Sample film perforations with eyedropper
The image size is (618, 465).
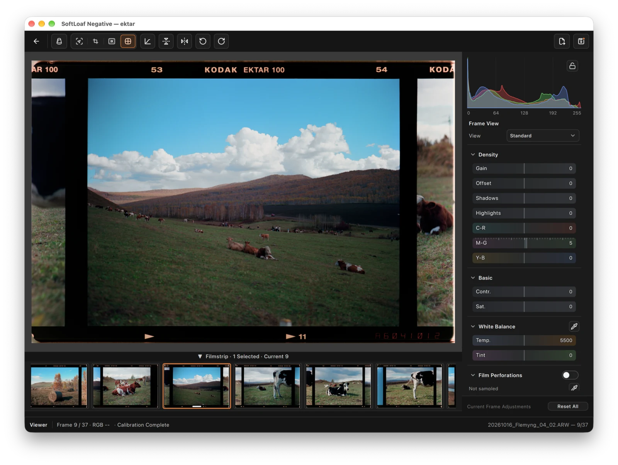click(x=574, y=388)
